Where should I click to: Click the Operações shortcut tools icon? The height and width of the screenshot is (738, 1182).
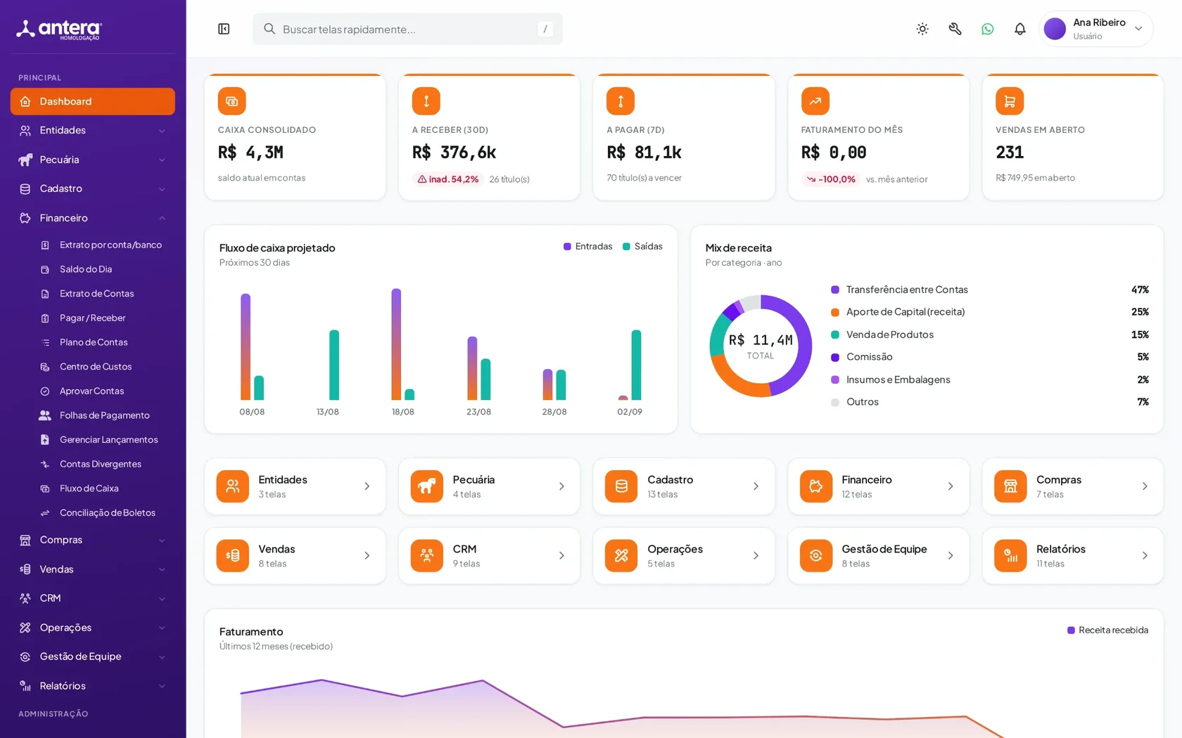coord(621,556)
